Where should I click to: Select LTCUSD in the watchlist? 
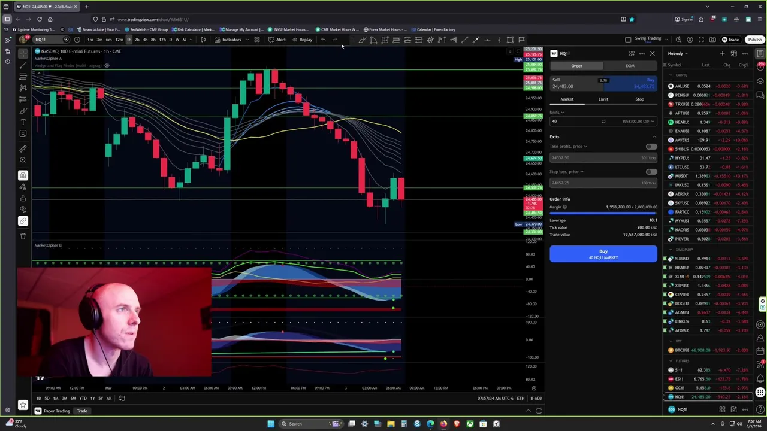[709, 167]
